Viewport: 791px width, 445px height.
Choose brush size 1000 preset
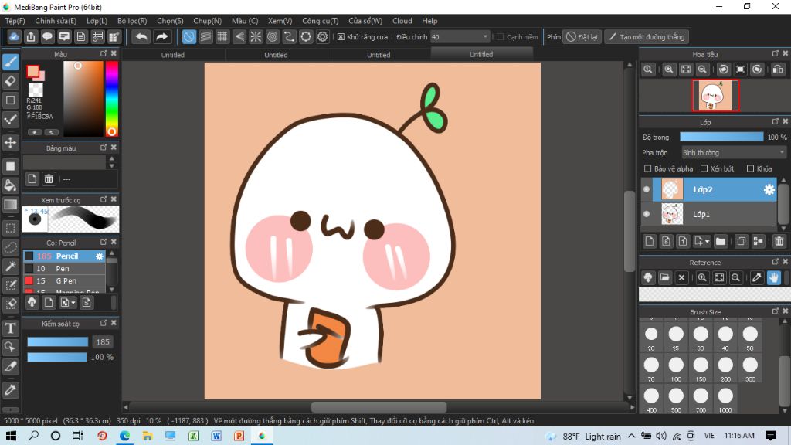725,401
